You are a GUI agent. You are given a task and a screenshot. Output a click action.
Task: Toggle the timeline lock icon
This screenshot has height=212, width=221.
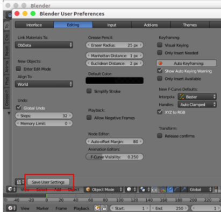coord(104,208)
